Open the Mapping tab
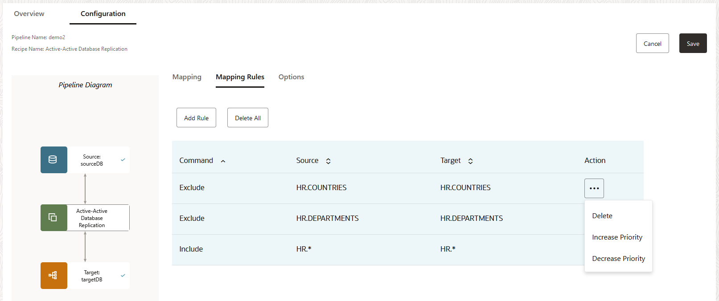 (187, 77)
